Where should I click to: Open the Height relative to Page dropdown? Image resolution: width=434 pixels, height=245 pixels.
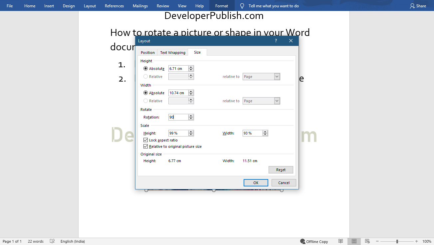pos(277,76)
